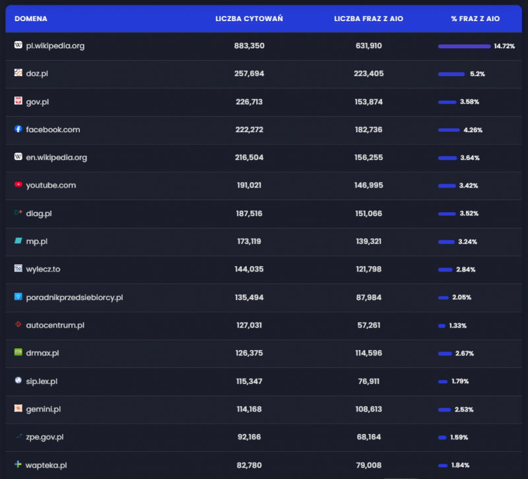Click the pl.wikipedia.org favicon icon

click(18, 46)
